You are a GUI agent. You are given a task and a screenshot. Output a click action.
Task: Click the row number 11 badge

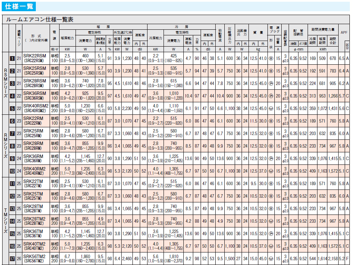click(13, 184)
